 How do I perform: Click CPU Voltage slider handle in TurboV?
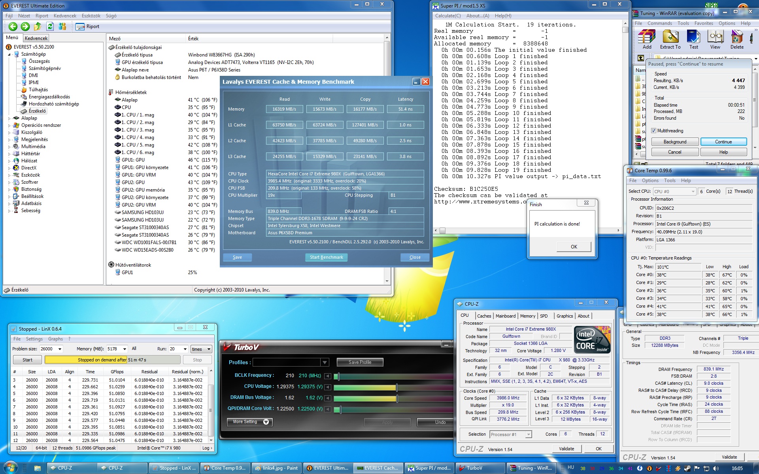pyautogui.click(x=396, y=387)
